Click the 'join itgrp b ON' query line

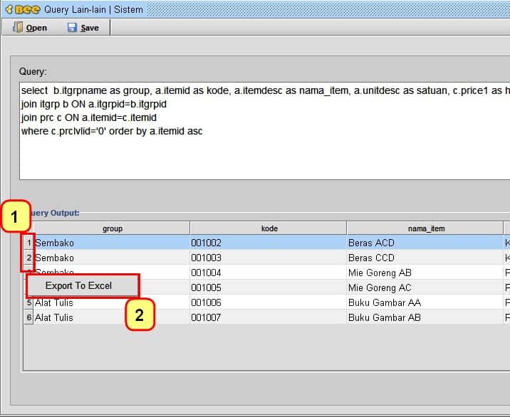tap(94, 104)
